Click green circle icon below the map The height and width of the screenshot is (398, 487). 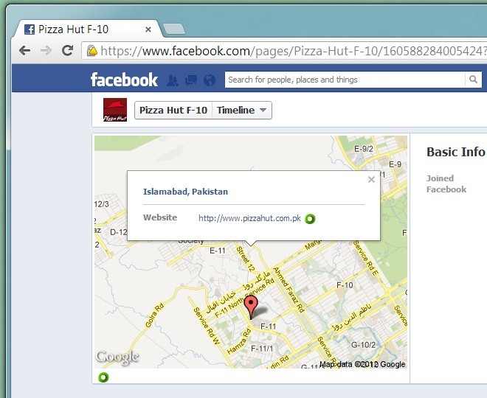click(103, 377)
